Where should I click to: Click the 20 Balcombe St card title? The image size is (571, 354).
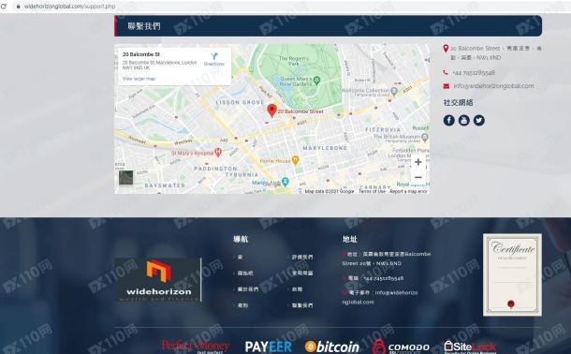tap(141, 54)
